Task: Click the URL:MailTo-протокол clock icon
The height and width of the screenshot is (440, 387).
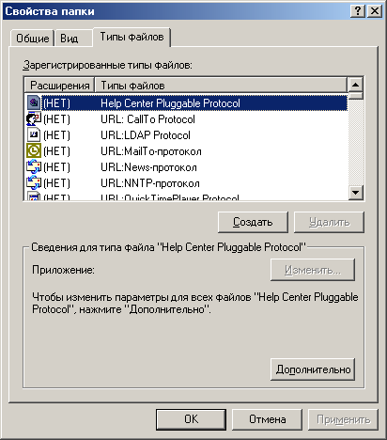Action: [x=34, y=150]
